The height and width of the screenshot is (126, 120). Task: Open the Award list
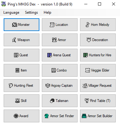coord(21,116)
